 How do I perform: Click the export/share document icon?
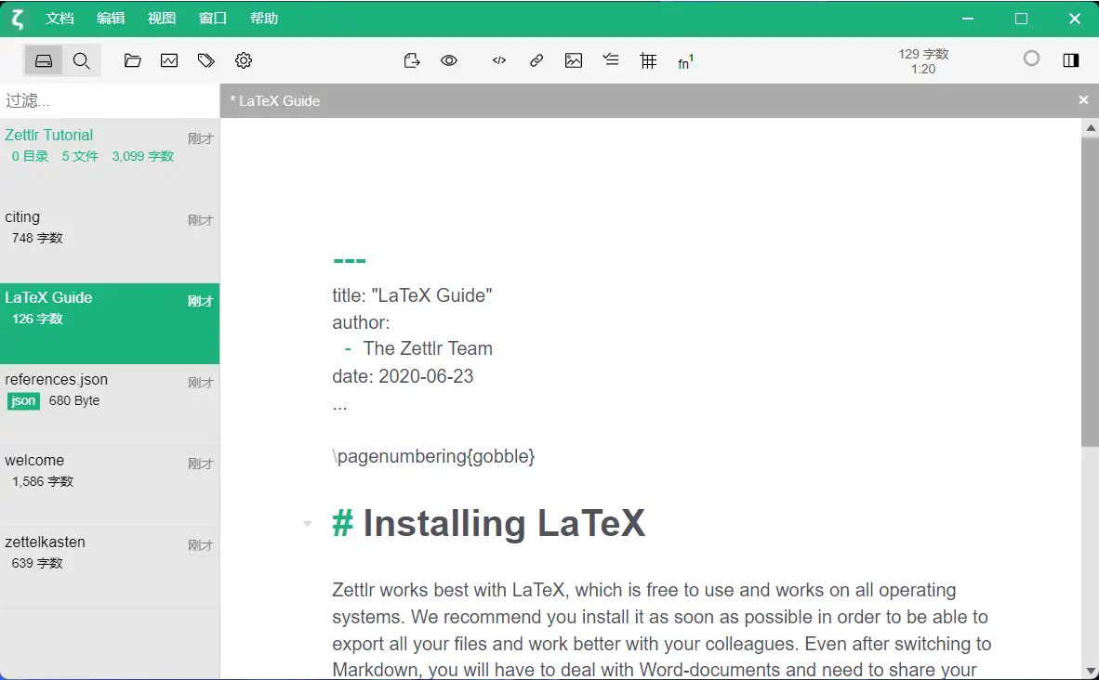(411, 61)
